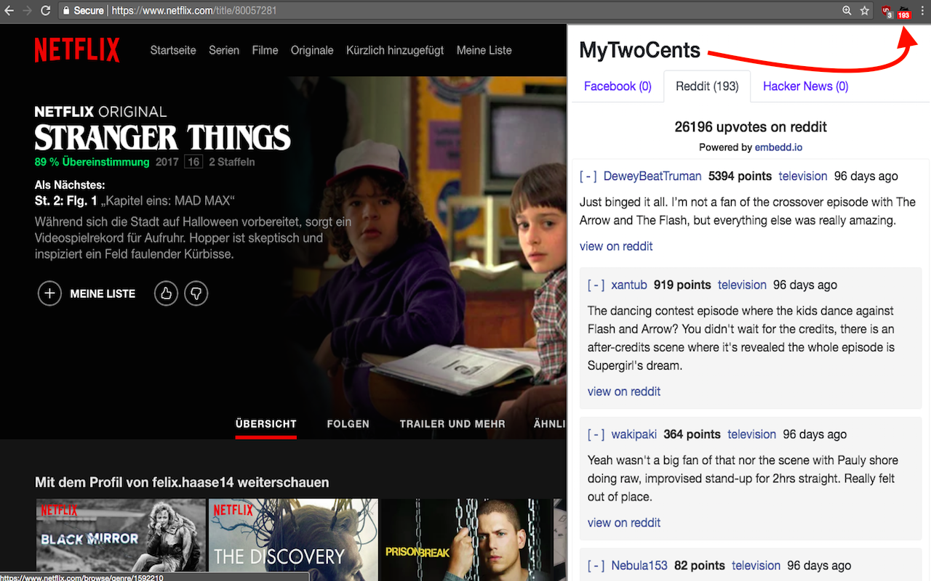Open the uBlock extension icon

tap(887, 11)
